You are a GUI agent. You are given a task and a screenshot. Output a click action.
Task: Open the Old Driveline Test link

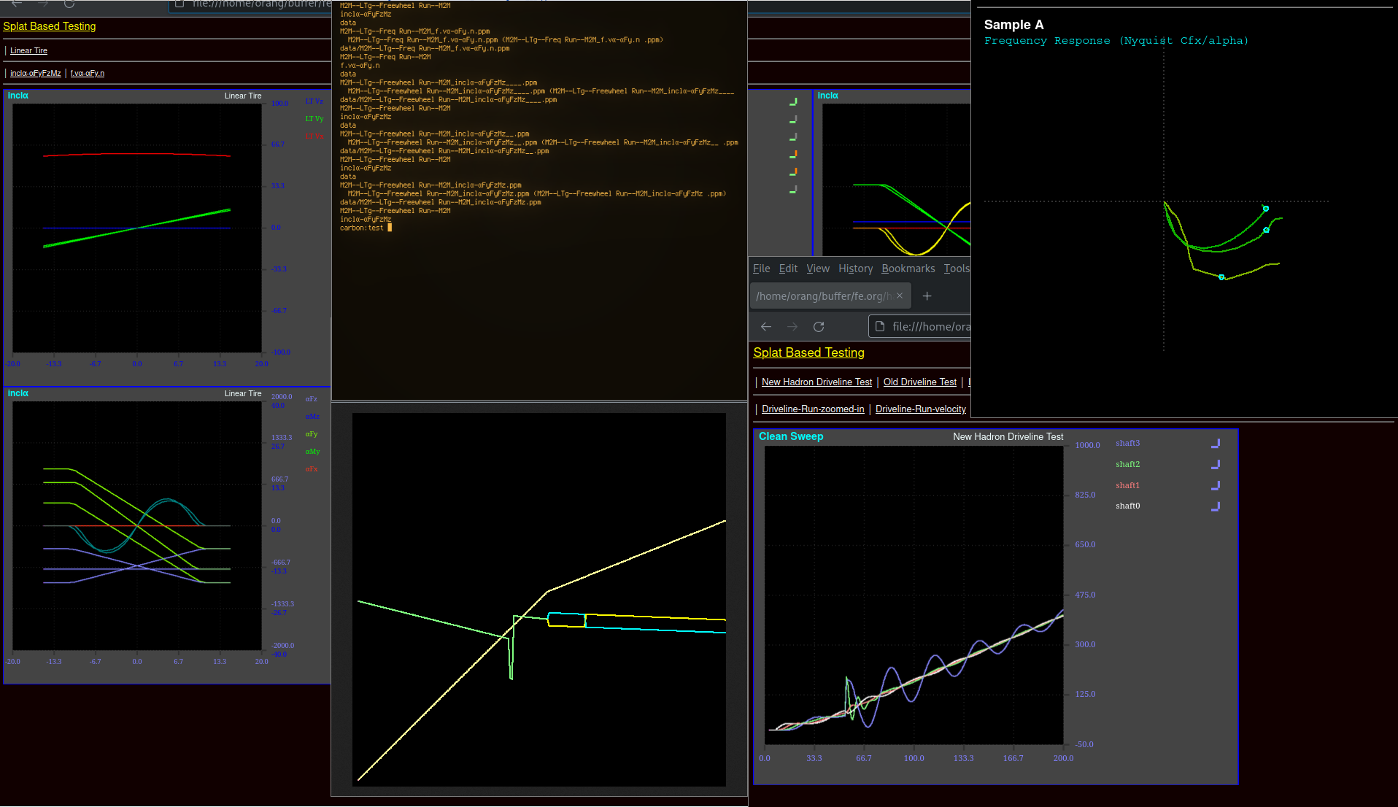click(x=919, y=382)
